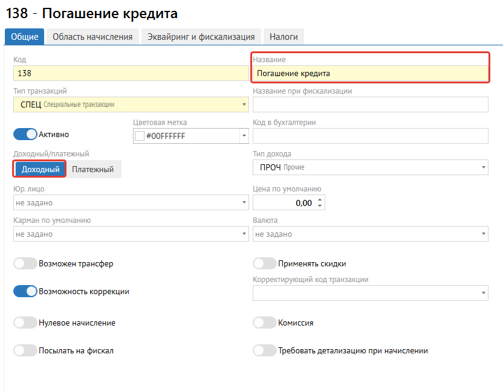The image size is (503, 392).
Task: Enable the Возможен трансфер toggle
Action: 25,264
